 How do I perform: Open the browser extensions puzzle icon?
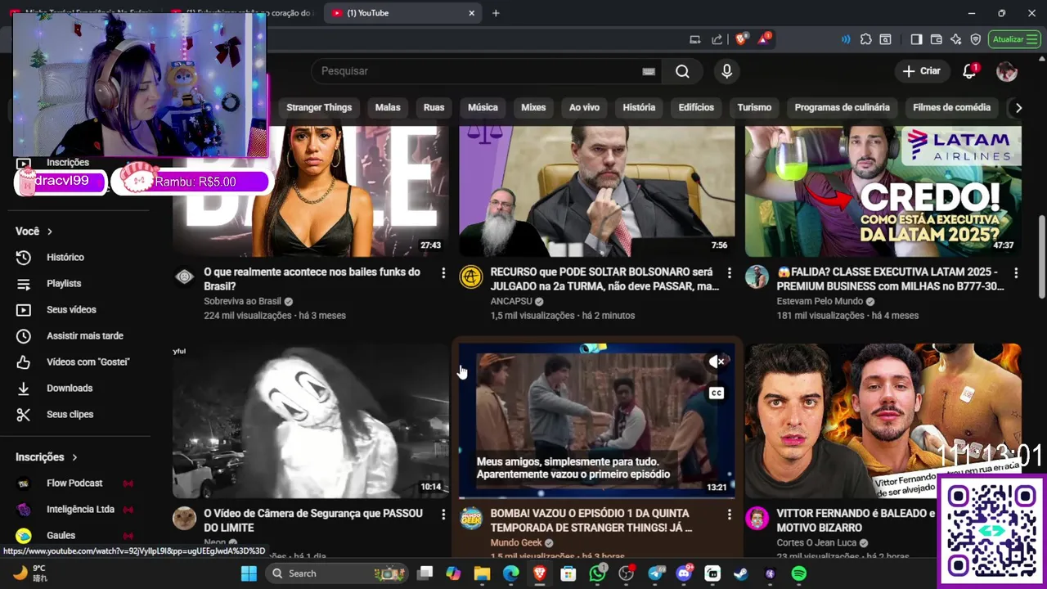pyautogui.click(x=866, y=39)
